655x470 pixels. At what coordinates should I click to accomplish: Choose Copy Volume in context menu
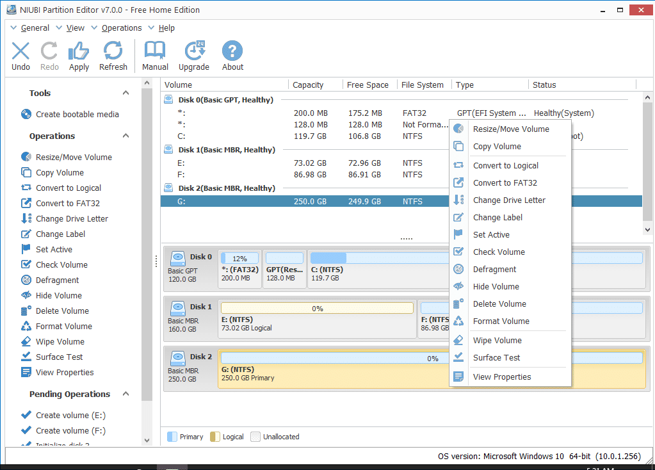510,146
